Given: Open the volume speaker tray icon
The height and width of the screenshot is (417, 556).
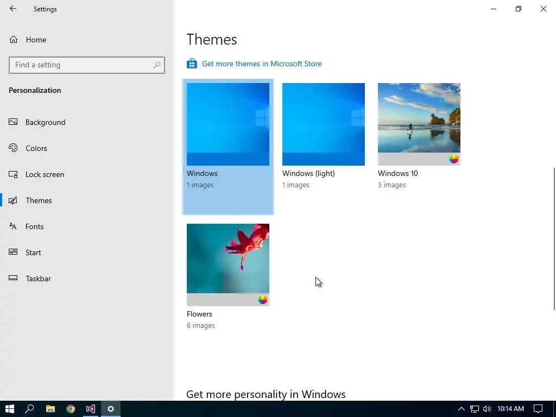Looking at the screenshot, I should click(x=487, y=409).
